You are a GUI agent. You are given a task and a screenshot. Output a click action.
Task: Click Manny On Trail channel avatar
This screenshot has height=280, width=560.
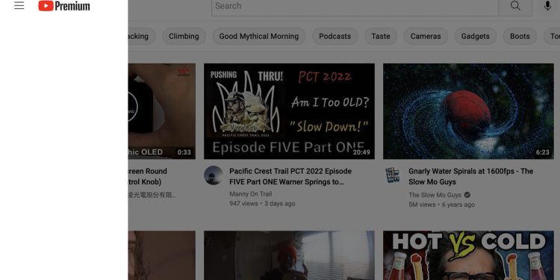click(214, 175)
